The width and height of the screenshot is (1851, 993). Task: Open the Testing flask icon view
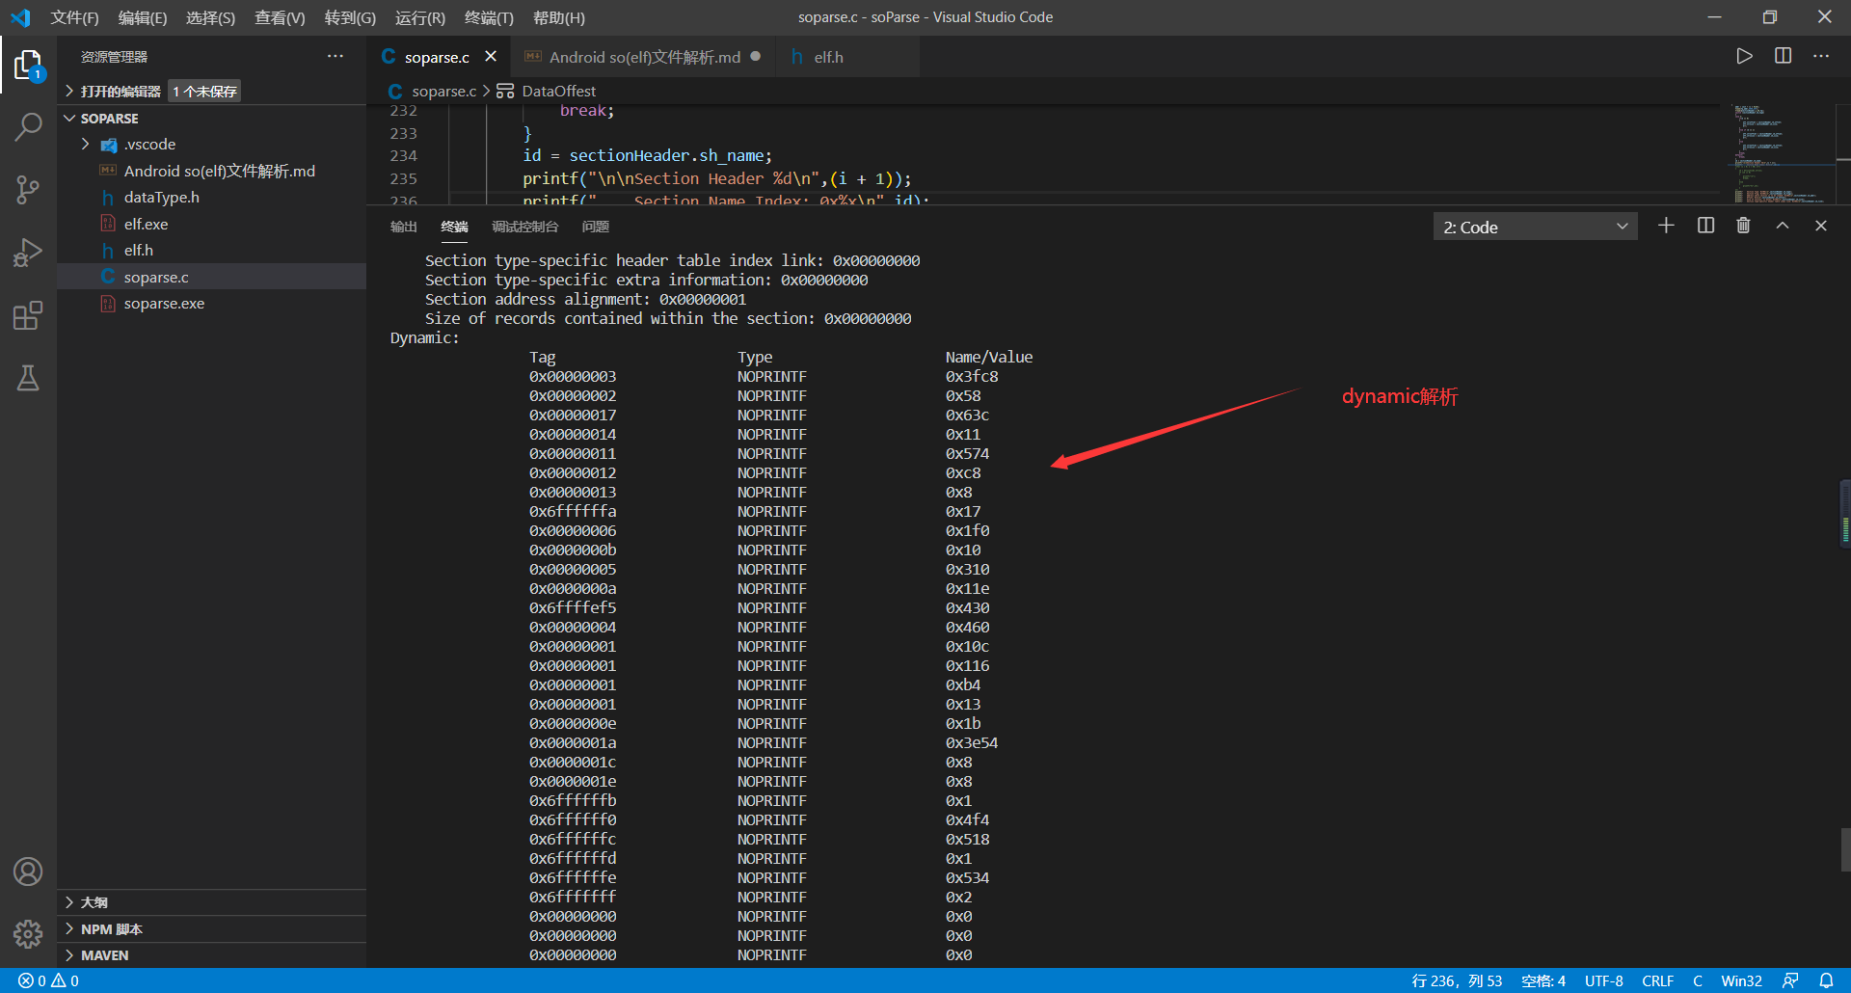tap(28, 378)
